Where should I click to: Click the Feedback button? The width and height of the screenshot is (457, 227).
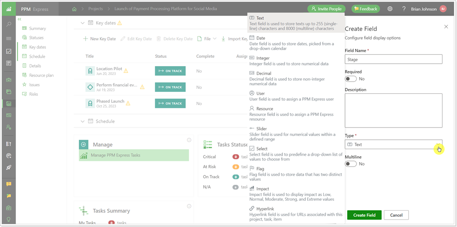(x=366, y=9)
